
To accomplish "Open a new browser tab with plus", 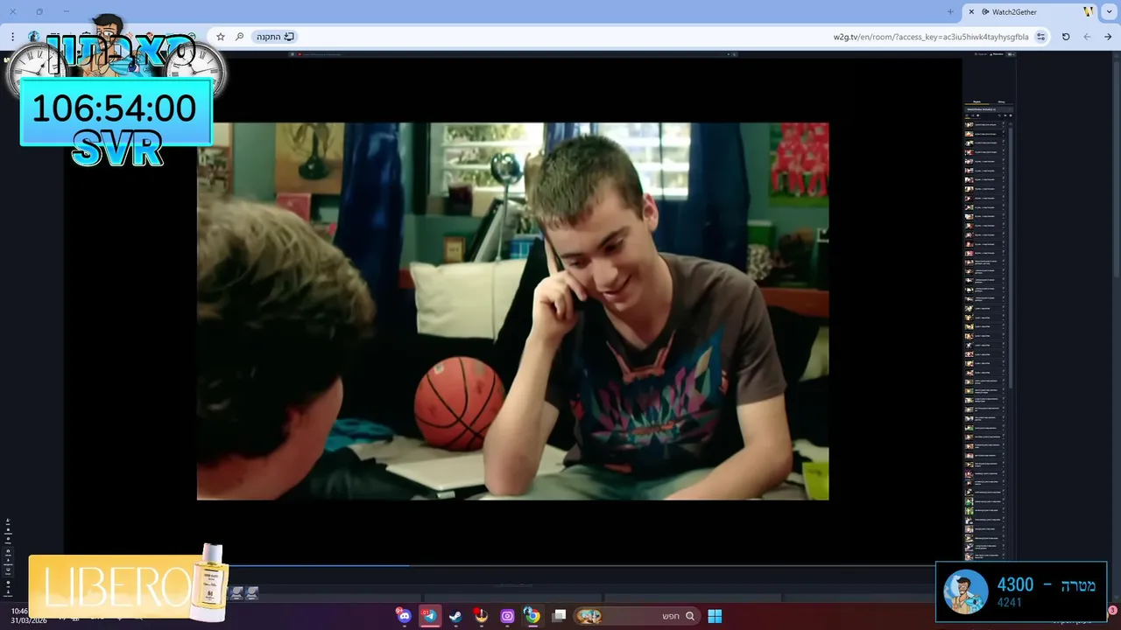I will coord(950,11).
